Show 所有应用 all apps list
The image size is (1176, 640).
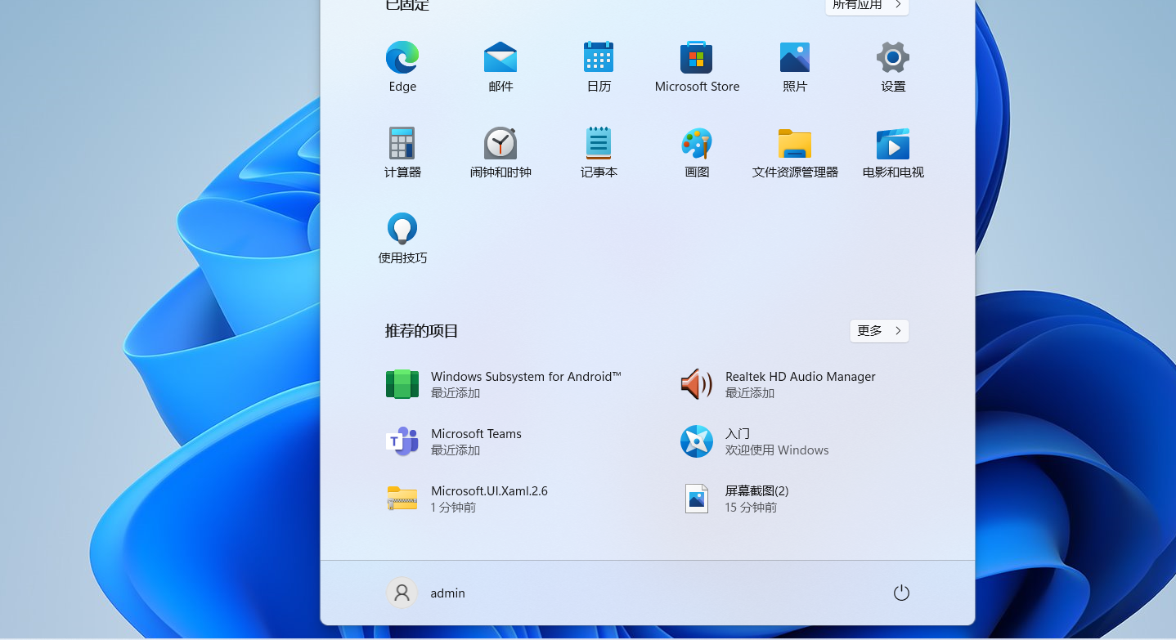[x=867, y=5]
